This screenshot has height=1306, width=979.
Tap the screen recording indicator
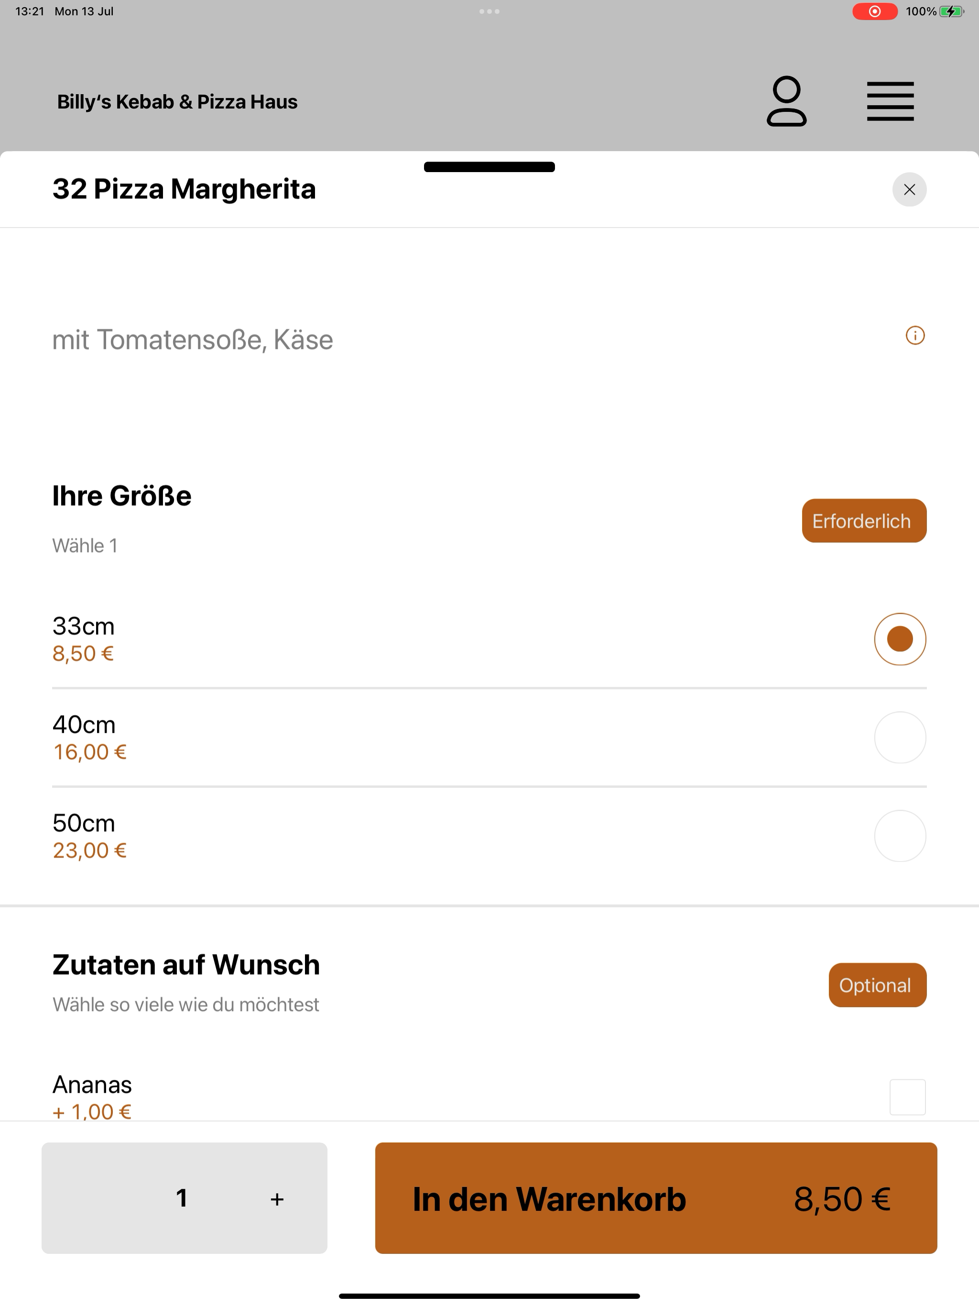(x=874, y=11)
